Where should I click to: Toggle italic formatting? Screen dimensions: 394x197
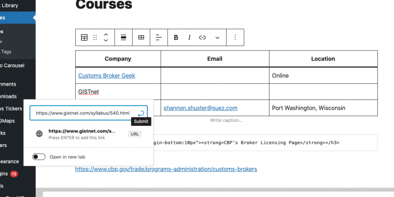coord(189,37)
